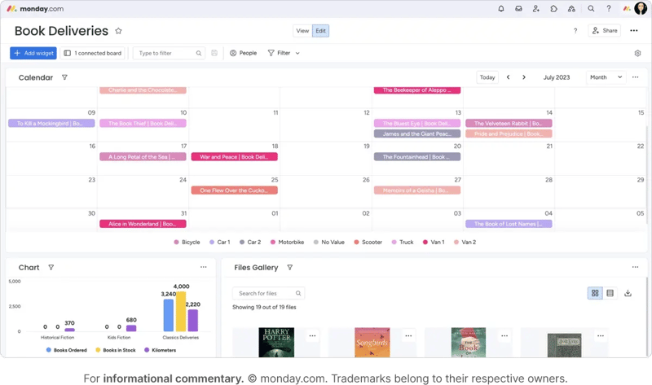Open The Book Thief event
This screenshot has height=385, width=652.
pos(143,124)
